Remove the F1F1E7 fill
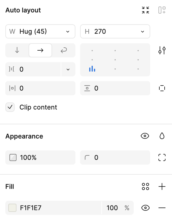This screenshot has height=222, width=172. pos(162,208)
